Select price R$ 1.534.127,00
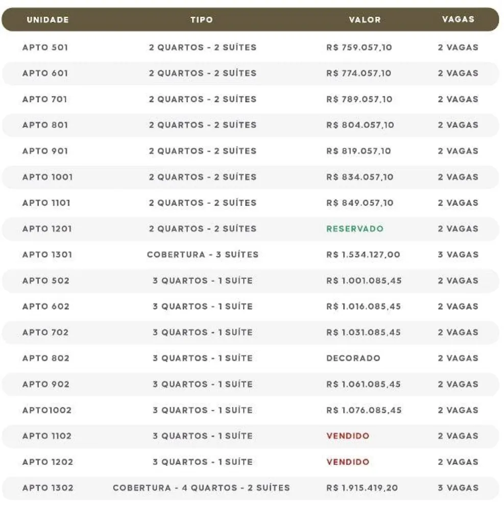This screenshot has width=504, height=510. tap(363, 254)
